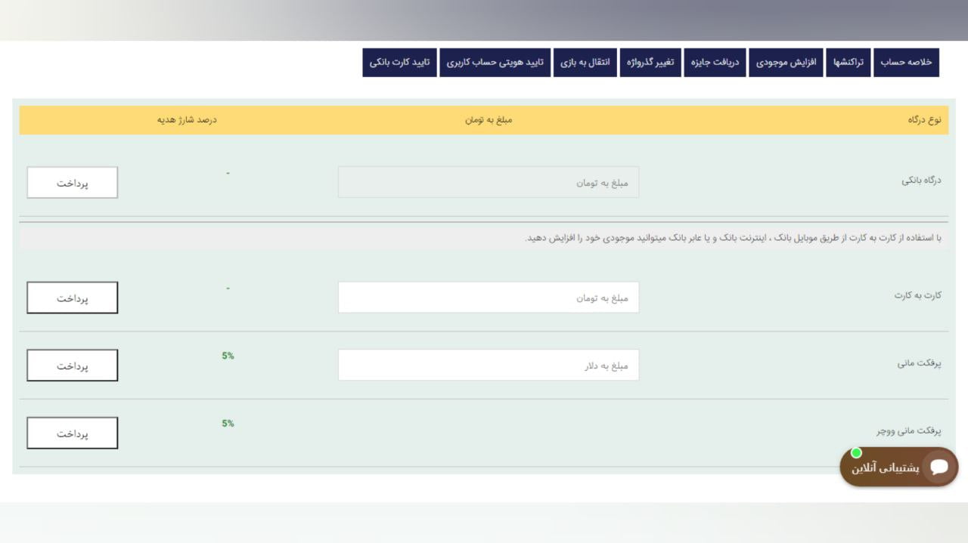This screenshot has width=968, height=543.
Task: Select the "افزایش موجودی" (Increase Balance) tab
Action: (786, 62)
